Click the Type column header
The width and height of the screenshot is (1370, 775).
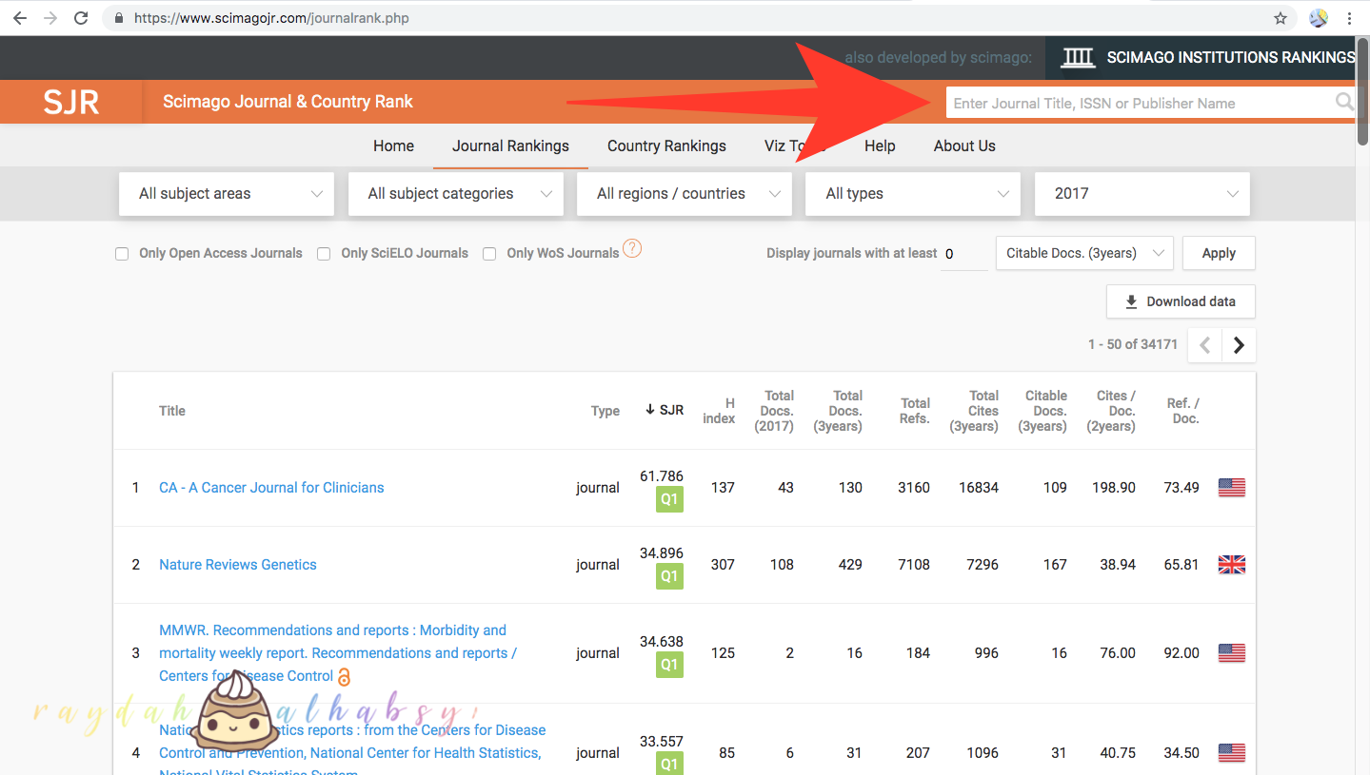pos(606,411)
